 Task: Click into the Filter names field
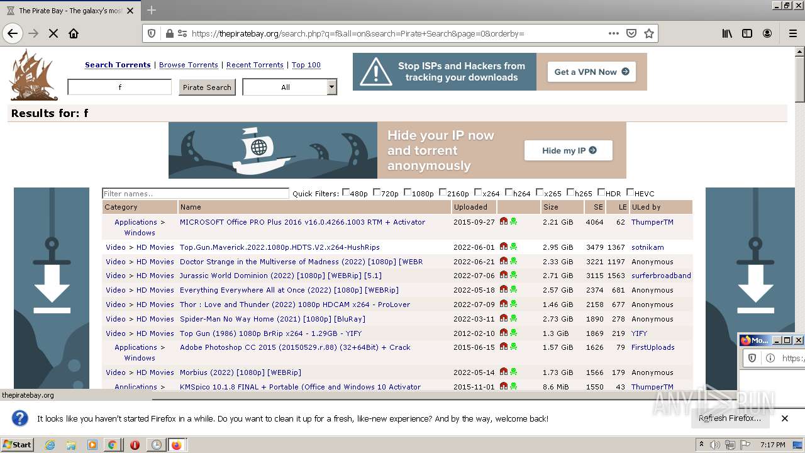[x=196, y=193]
